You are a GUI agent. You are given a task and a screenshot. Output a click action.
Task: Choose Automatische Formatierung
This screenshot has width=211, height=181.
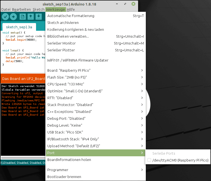71,16
